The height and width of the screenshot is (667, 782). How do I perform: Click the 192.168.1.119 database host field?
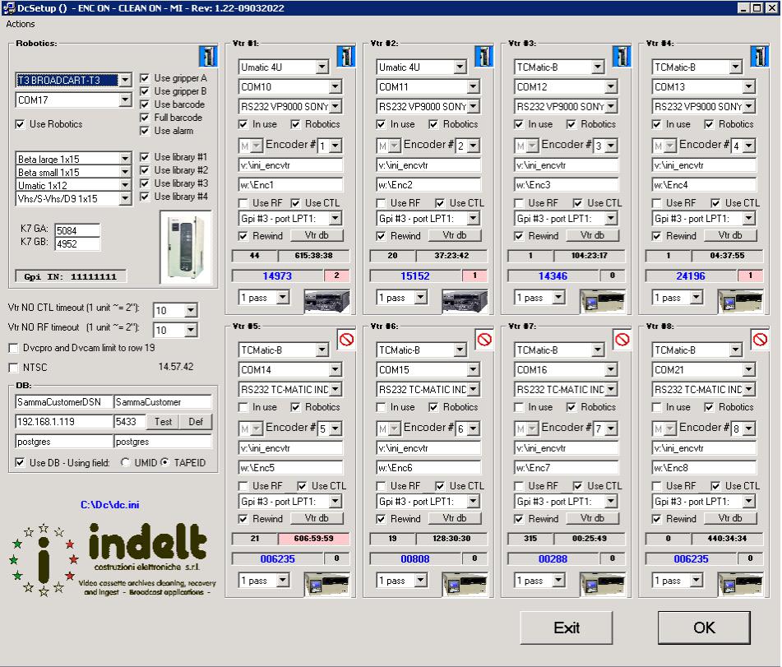click(64, 422)
